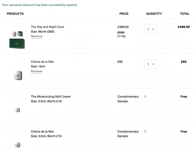Image resolution: width=194 pixels, height=154 pixels.
Task: Click the struck-through £550 original price
Action: pyautogui.click(x=121, y=33)
